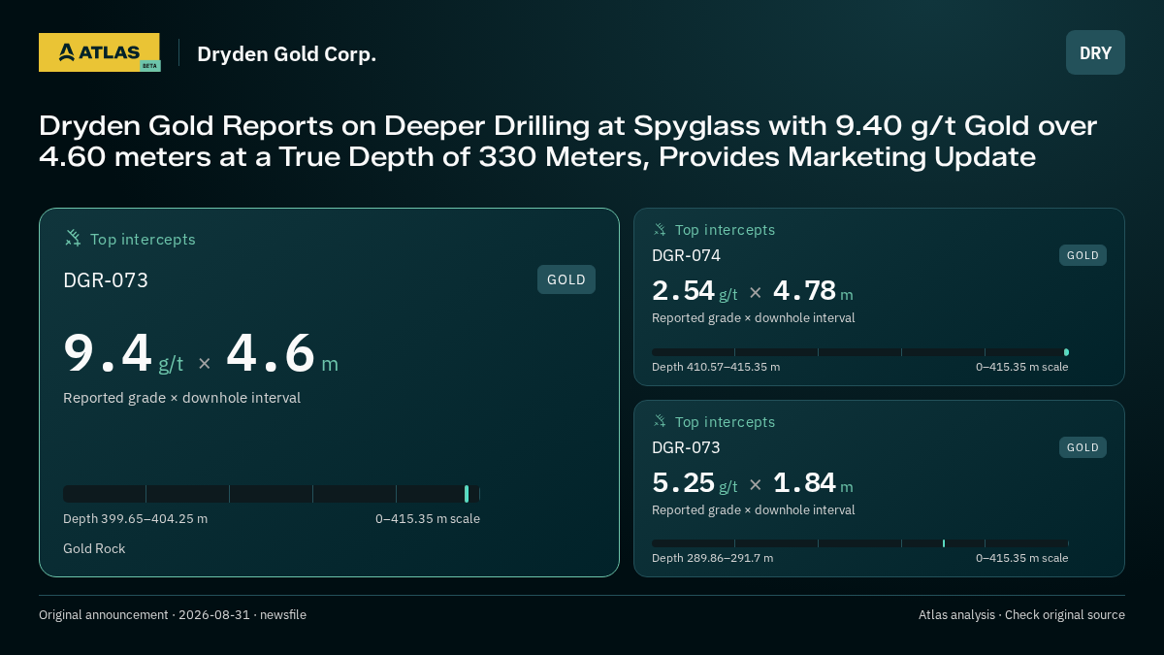Click Reported grade × downhole interval under 5.25 g/t
Viewport: 1164px width, 655px height.
pyautogui.click(x=753, y=510)
